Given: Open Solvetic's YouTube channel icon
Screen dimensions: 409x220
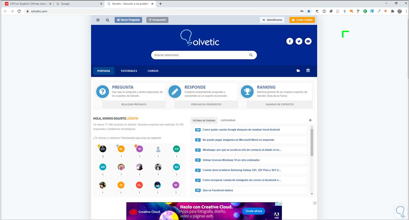Looking at the screenshot, I should [308, 41].
